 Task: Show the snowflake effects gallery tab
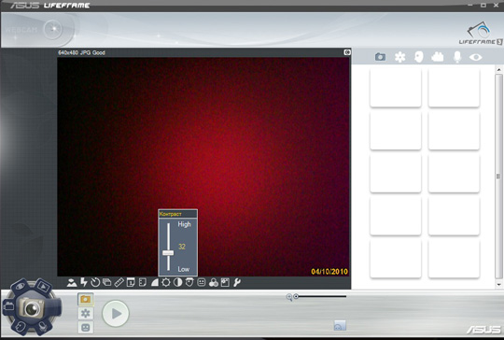coord(399,57)
